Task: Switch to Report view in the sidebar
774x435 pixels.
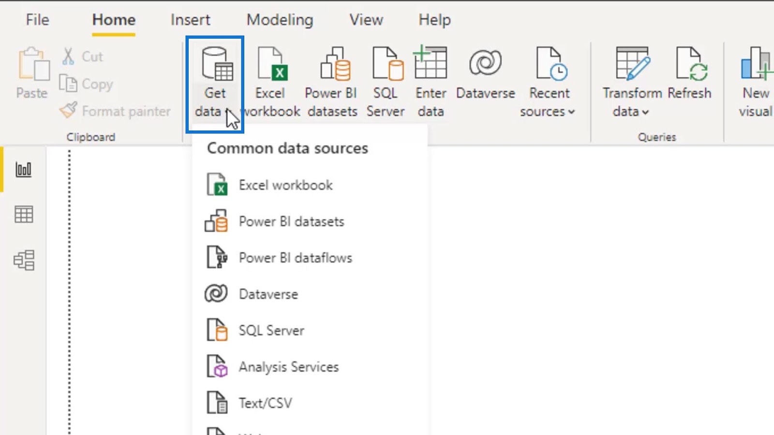Action: pyautogui.click(x=24, y=170)
